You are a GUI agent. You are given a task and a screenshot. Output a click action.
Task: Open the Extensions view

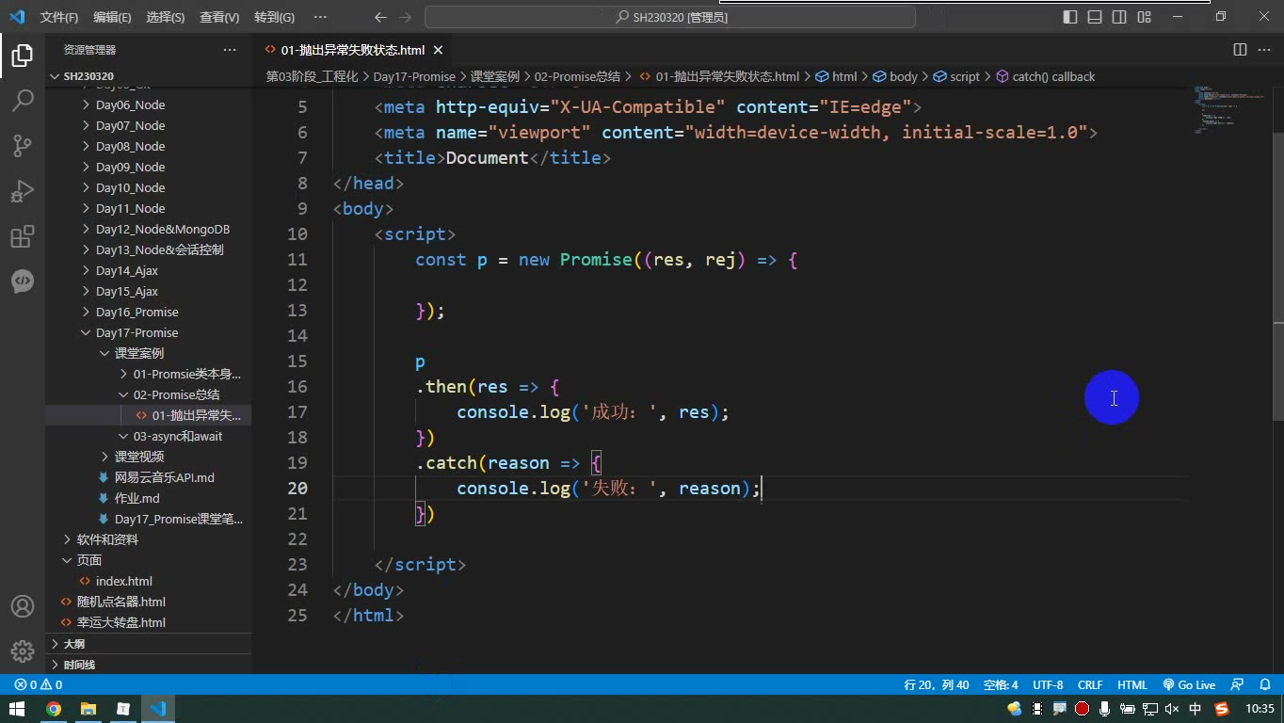pos(23,235)
